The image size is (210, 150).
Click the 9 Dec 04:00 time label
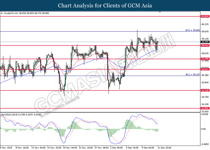coord(148,148)
